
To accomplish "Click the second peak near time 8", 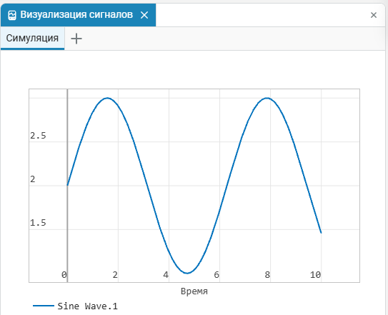I will (x=267, y=98).
